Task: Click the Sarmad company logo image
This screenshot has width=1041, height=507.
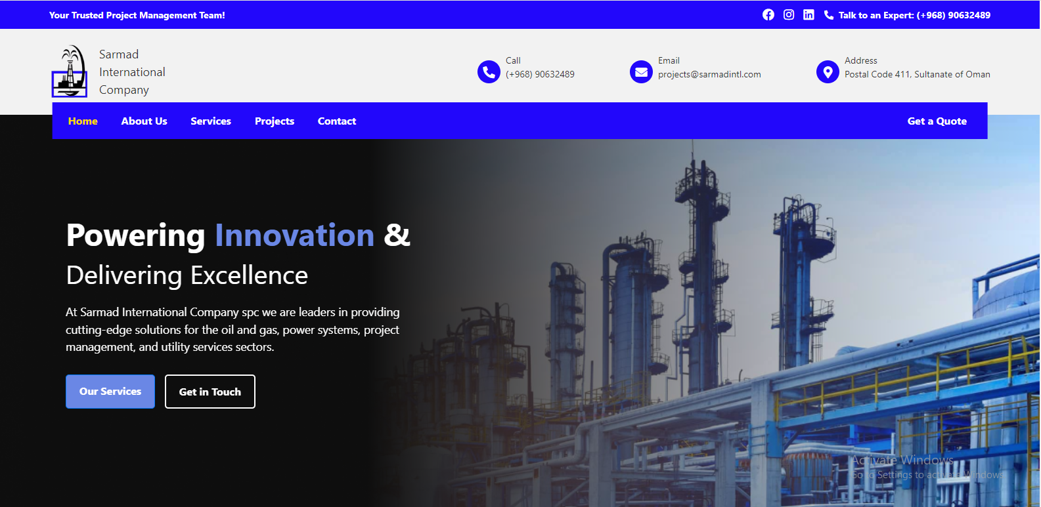Action: click(70, 71)
